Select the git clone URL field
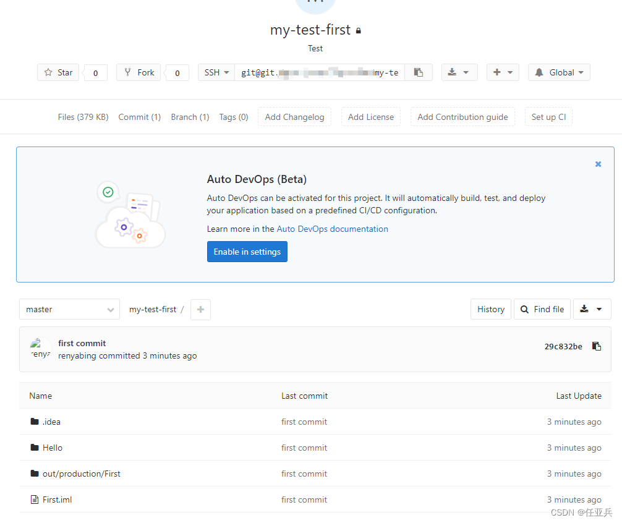 point(320,72)
